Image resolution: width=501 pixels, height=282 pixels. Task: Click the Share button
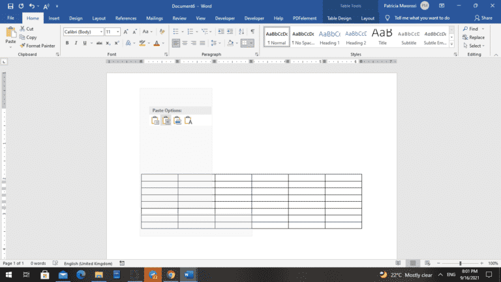pos(483,18)
